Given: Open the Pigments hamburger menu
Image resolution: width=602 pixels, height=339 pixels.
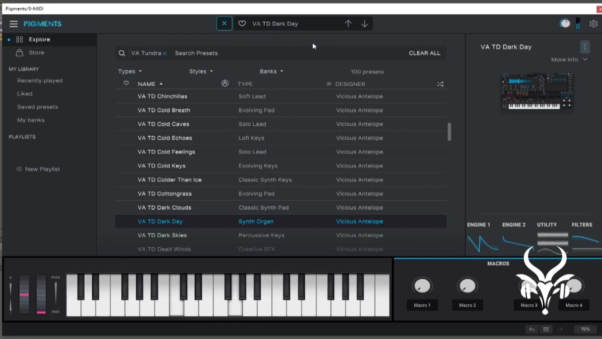Looking at the screenshot, I should coord(14,24).
